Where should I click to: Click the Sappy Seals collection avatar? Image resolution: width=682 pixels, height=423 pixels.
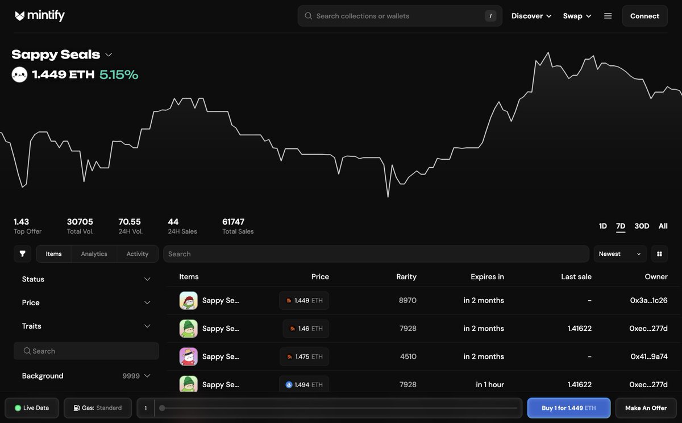click(19, 74)
